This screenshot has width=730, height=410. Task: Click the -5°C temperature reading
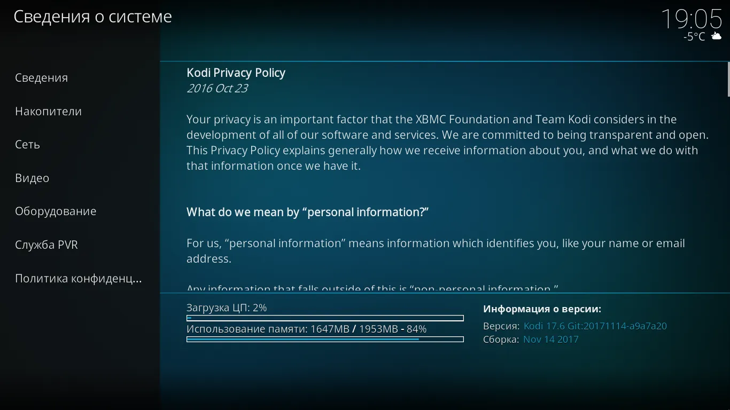[694, 37]
